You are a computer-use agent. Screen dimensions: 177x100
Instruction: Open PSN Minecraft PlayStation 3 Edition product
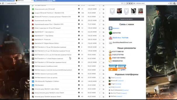pos(47,81)
